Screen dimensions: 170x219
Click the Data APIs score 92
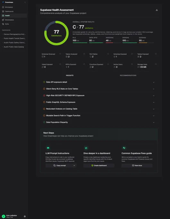pos(90,40)
